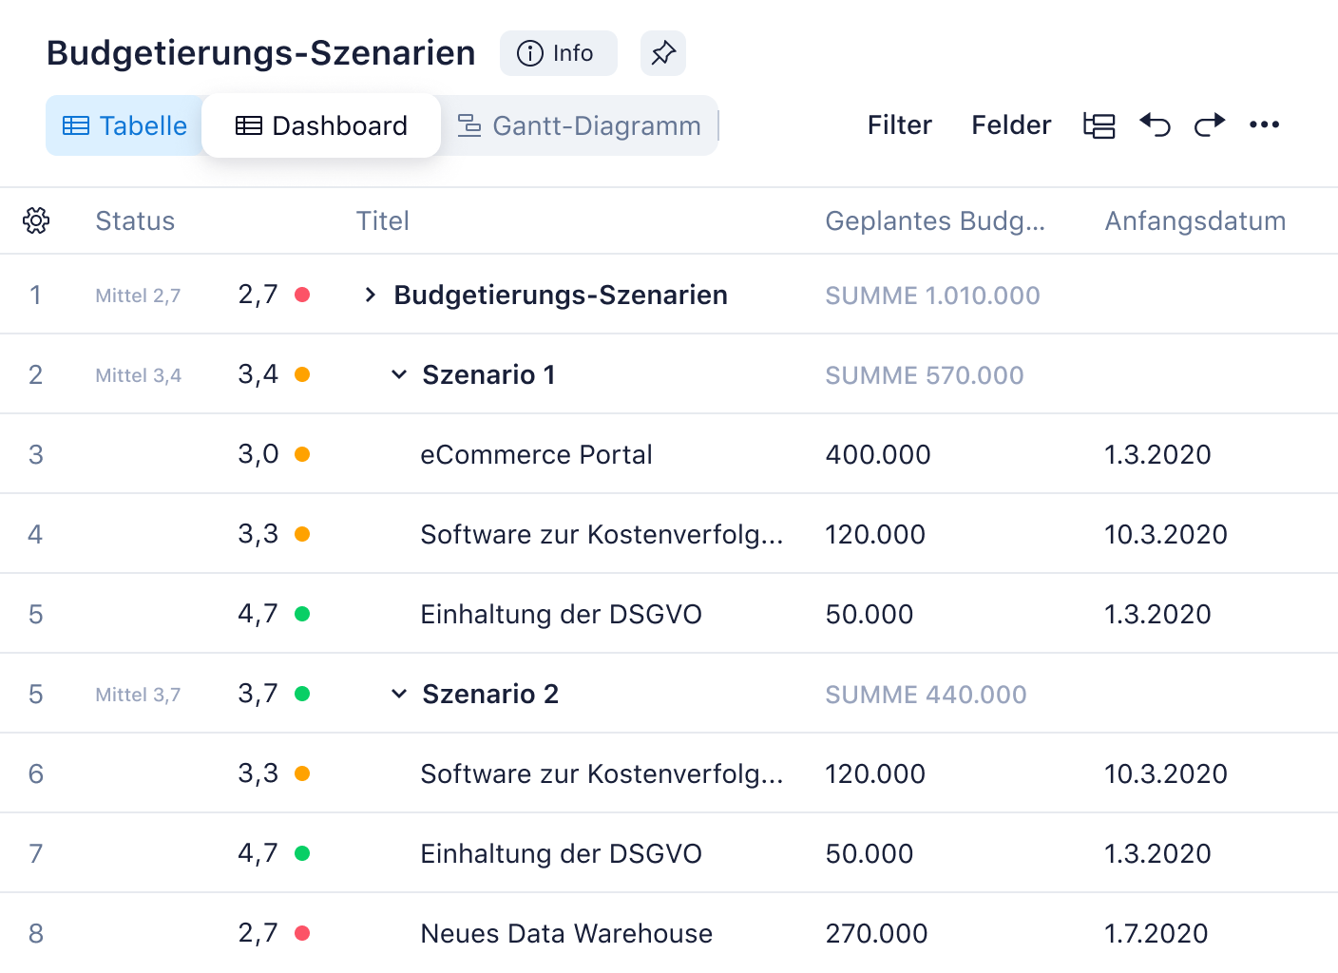Click the Mittel 3,4 status label
Viewport: 1338px width, 973px height.
point(138,375)
